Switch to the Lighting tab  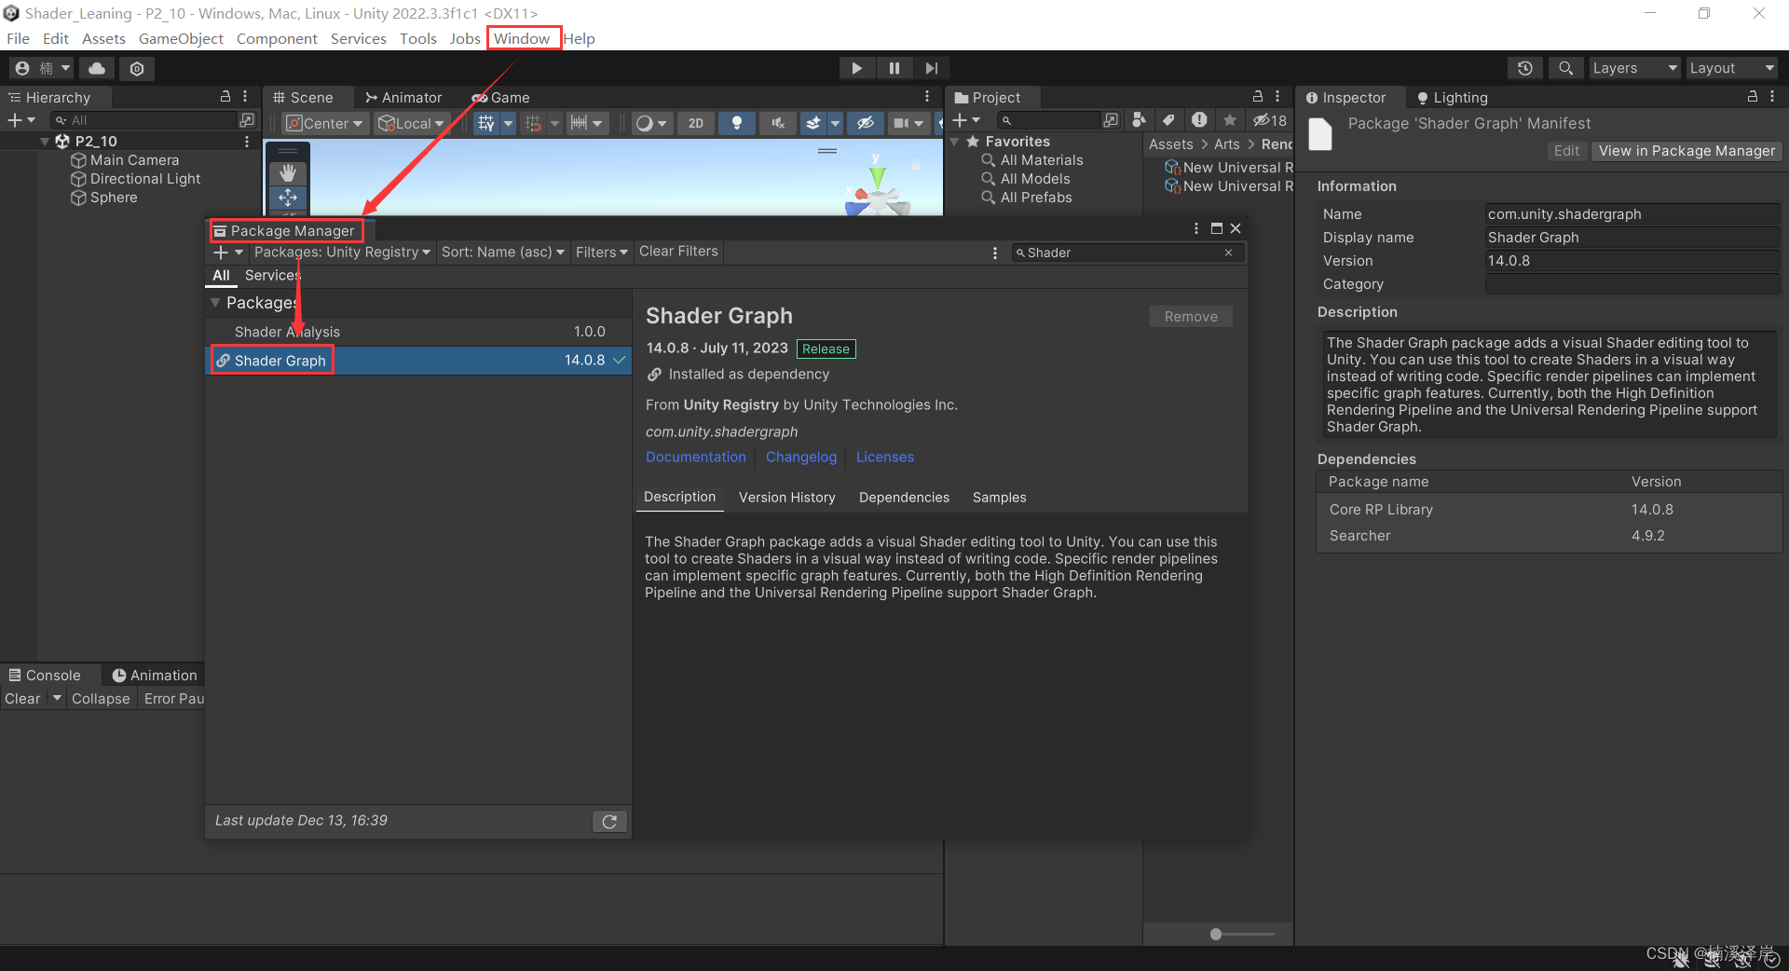pos(1452,97)
